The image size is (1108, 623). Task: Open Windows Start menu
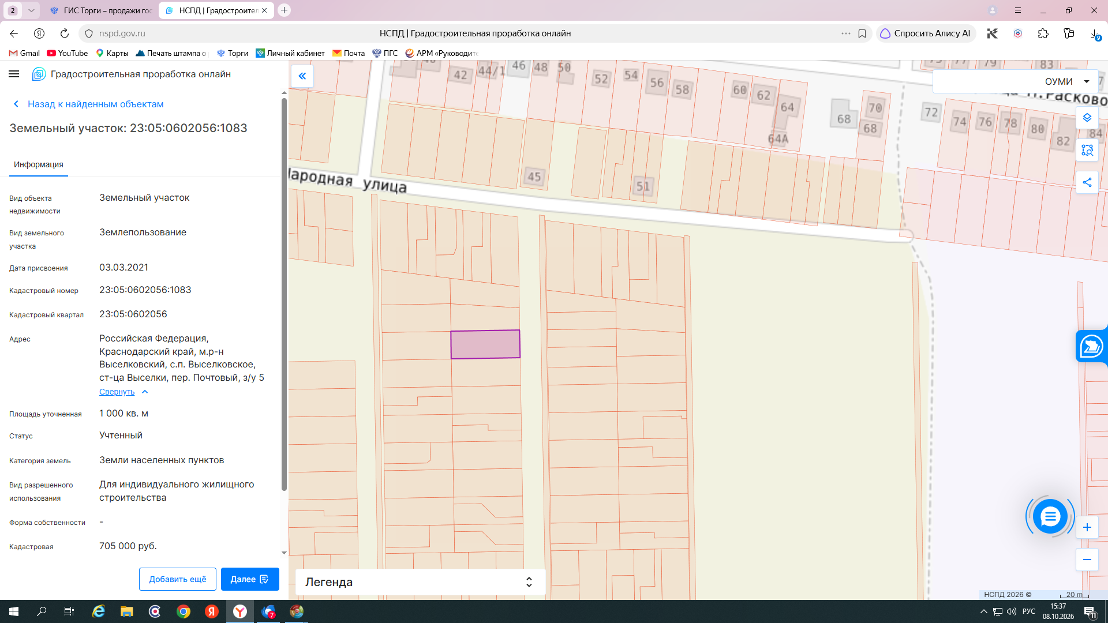(x=14, y=611)
